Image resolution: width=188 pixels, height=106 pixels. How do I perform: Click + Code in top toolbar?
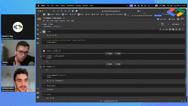[44, 24]
